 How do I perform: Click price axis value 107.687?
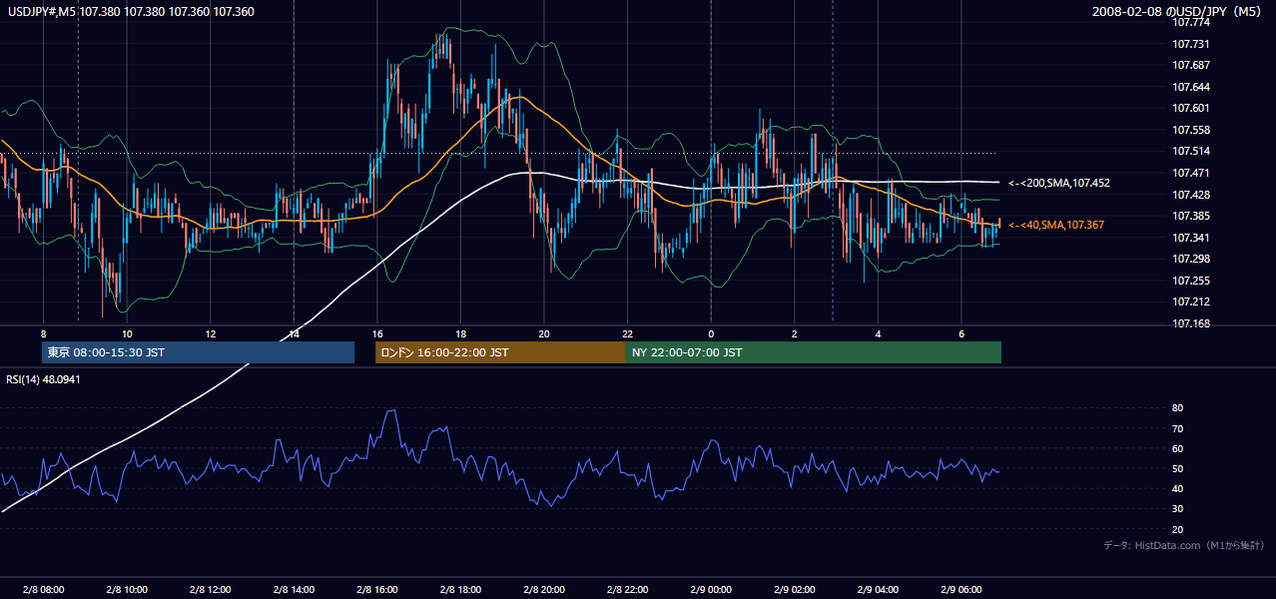[1192, 65]
